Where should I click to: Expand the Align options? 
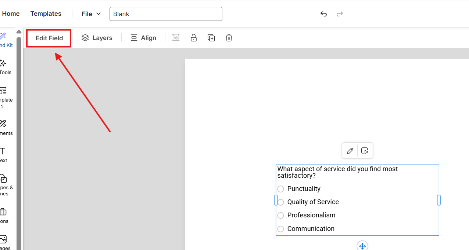point(143,38)
